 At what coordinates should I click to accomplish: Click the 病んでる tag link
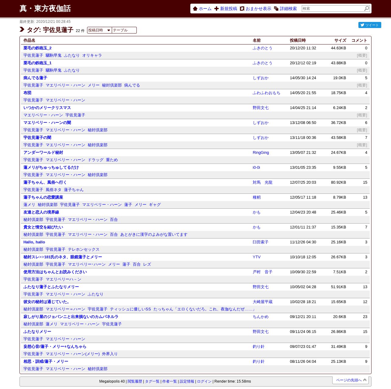(x=132, y=85)
